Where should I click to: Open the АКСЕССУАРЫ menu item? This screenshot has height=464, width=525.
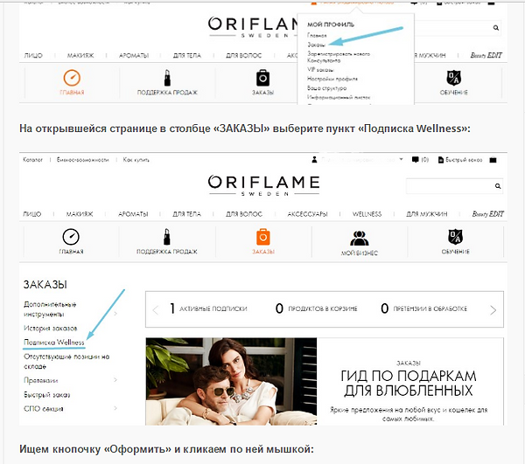click(307, 214)
